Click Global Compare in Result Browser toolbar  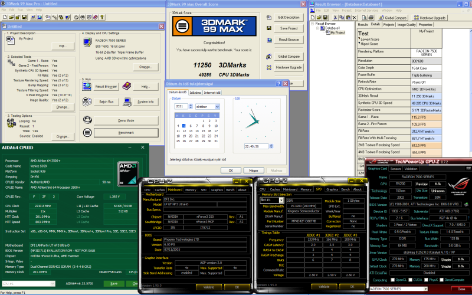(393, 18)
